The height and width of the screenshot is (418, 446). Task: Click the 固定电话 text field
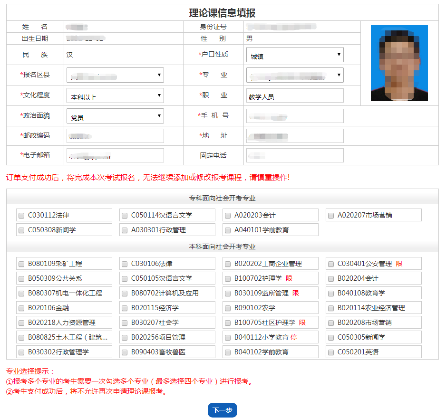(294, 155)
